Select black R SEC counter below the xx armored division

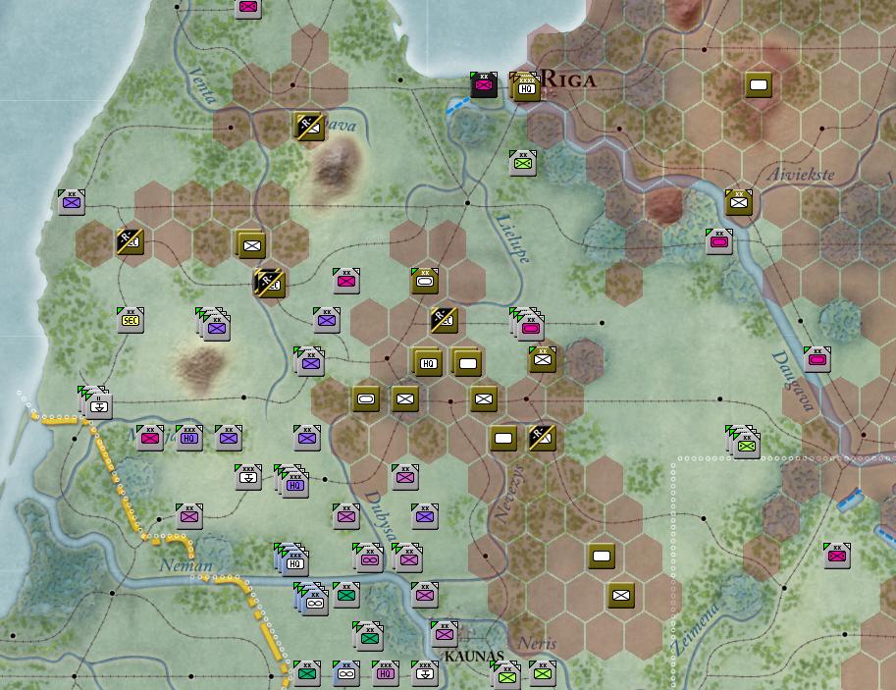point(444,320)
